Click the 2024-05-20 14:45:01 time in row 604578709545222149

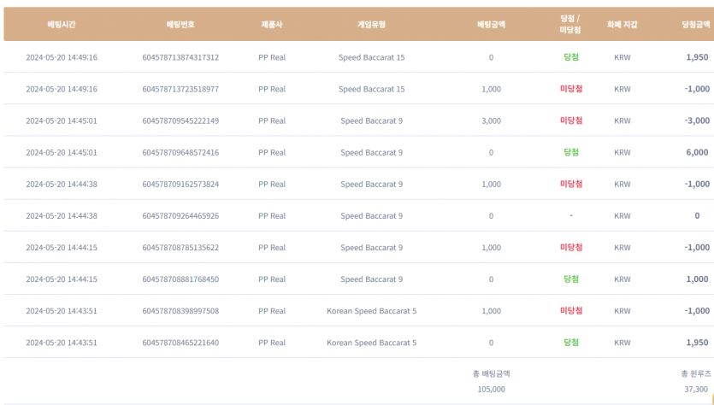62,121
